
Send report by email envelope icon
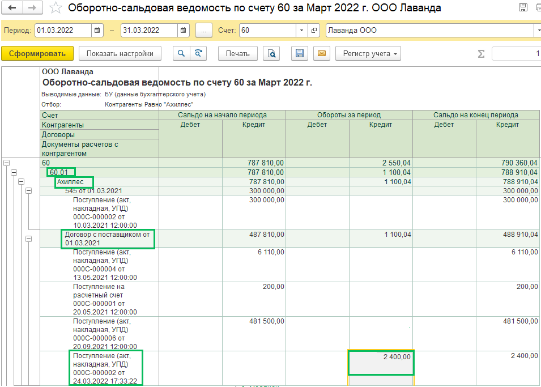(322, 53)
